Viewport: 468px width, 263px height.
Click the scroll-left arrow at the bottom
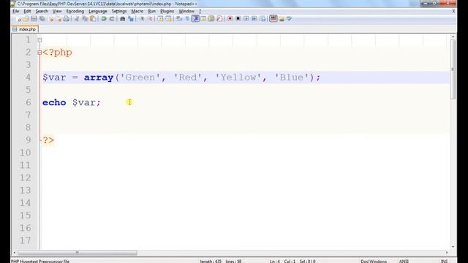tap(14, 253)
